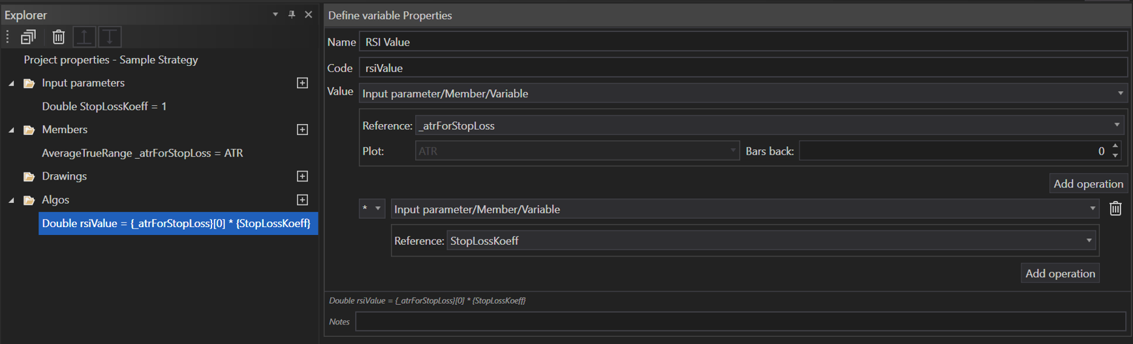Collapse the Input parameters folder
This screenshot has height=344, width=1133.
11,84
